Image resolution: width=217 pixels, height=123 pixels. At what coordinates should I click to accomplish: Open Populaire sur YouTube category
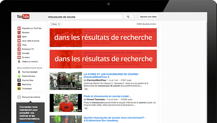[x=32, y=28]
